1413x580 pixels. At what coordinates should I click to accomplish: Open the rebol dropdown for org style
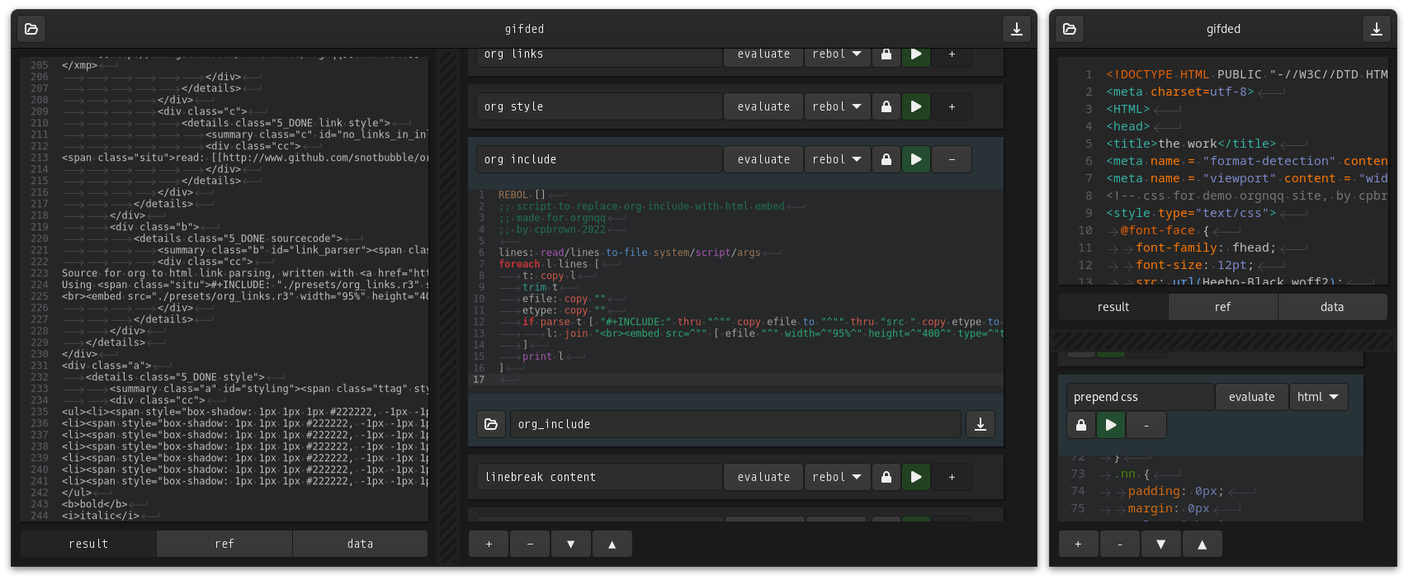pos(837,106)
